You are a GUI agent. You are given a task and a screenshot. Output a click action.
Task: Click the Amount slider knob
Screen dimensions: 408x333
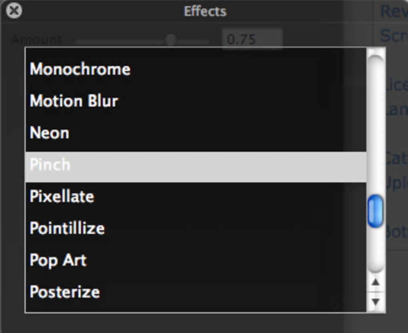click(171, 40)
